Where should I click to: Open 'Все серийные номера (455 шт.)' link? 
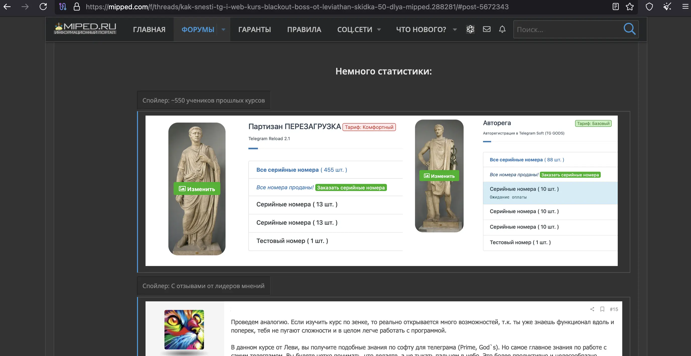pos(302,170)
